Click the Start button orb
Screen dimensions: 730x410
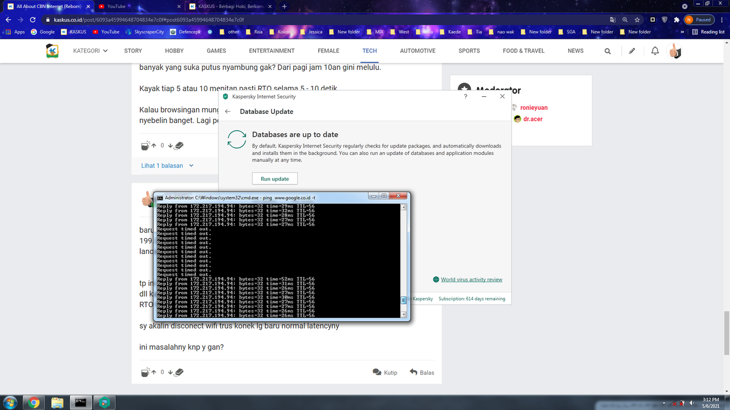pos(11,402)
